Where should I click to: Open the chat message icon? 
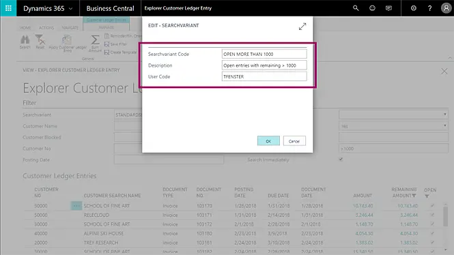(388, 8)
